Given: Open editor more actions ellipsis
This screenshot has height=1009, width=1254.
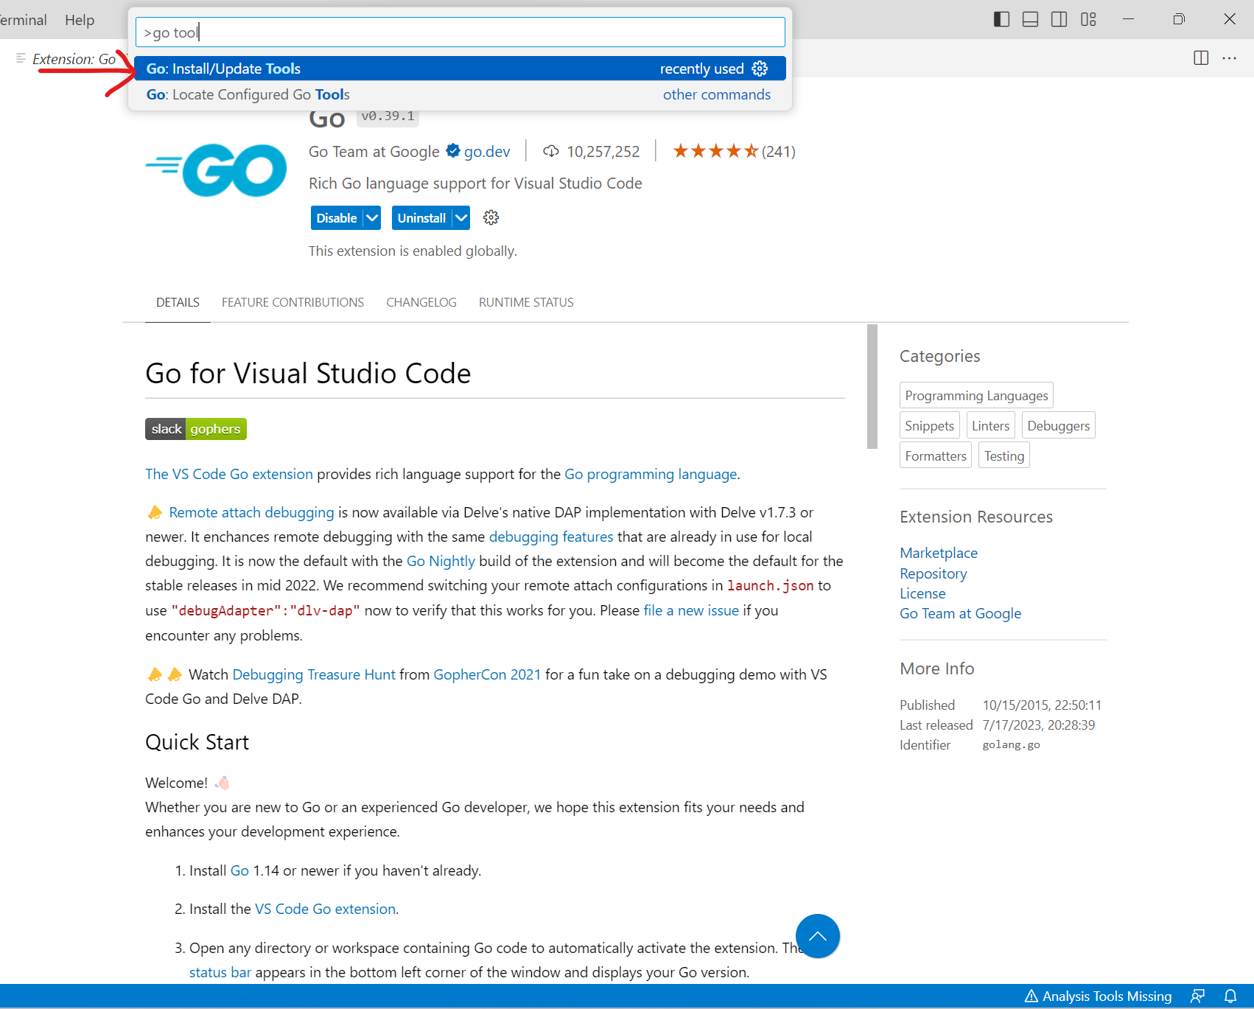Looking at the screenshot, I should pos(1229,57).
